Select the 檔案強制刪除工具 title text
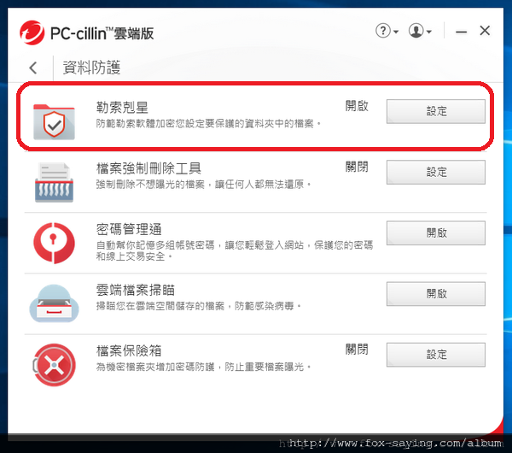Screen dimensions: 512x453 [148, 168]
